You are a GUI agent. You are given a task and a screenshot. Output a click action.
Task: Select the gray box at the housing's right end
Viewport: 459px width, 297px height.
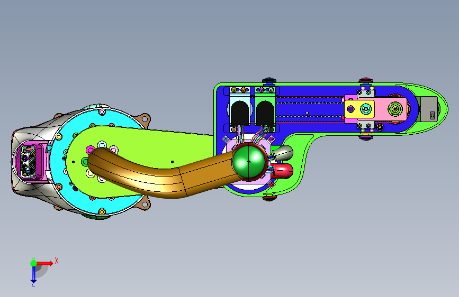coord(429,109)
